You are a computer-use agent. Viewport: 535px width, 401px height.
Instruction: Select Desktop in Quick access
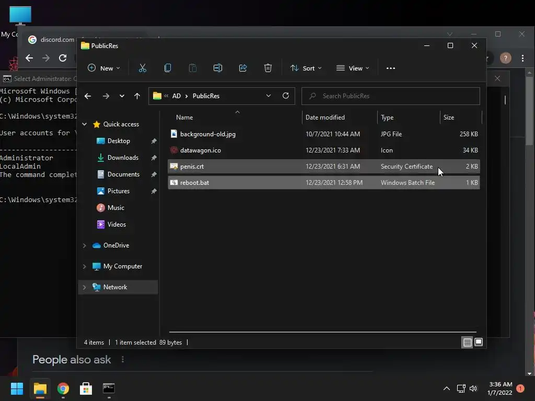click(x=119, y=141)
